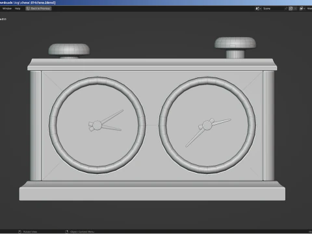This screenshot has height=234, width=312.
Task: Open the scene browse dropdown icon
Action: (x=258, y=8)
